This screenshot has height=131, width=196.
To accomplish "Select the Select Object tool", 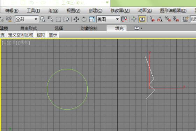I will click(43, 19).
